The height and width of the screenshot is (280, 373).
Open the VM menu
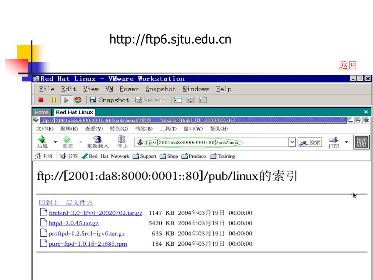tap(109, 89)
